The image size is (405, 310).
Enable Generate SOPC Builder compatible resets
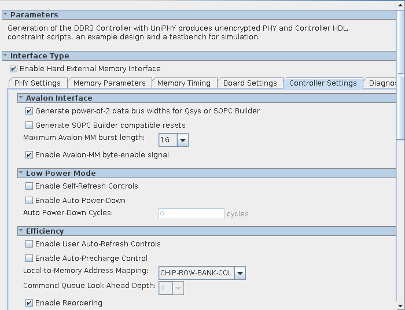[30, 126]
